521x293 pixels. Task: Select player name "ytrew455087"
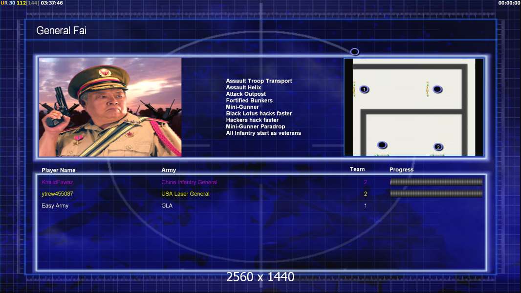point(57,194)
